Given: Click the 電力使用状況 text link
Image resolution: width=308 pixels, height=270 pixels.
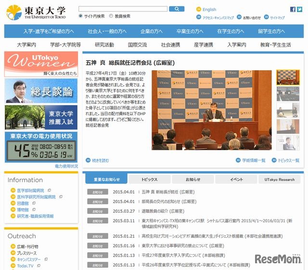Looking at the screenshot, I should (x=66, y=166).
